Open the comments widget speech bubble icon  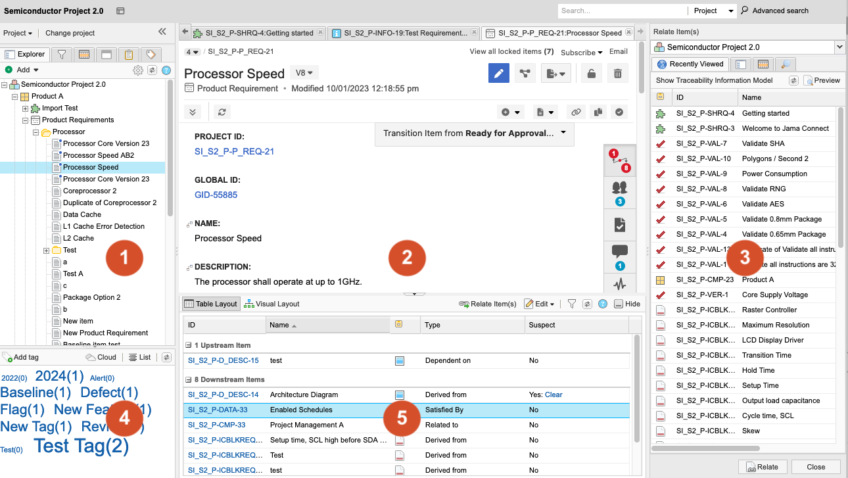click(619, 252)
